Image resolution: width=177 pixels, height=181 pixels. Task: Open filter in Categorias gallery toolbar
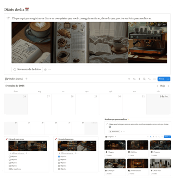(x=148, y=137)
